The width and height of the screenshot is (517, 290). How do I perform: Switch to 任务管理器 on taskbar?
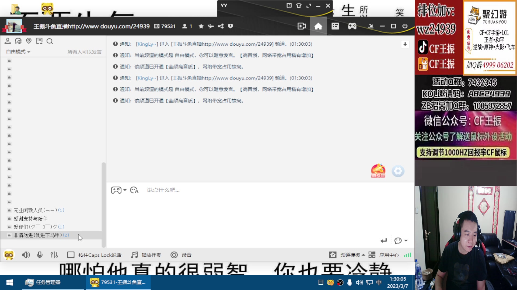(x=53, y=282)
